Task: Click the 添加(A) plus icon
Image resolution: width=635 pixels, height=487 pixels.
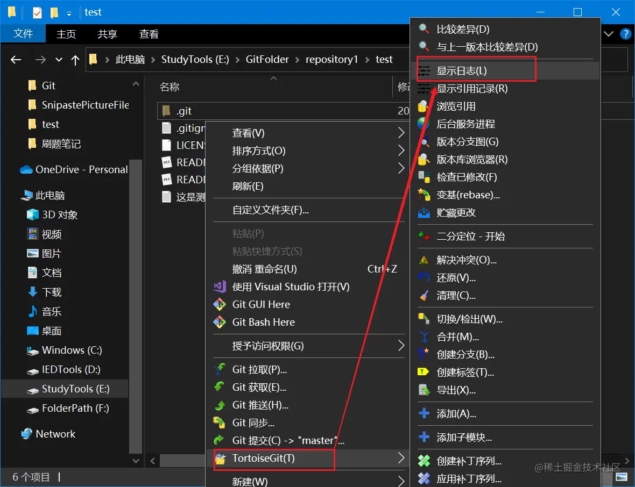Action: click(x=424, y=413)
